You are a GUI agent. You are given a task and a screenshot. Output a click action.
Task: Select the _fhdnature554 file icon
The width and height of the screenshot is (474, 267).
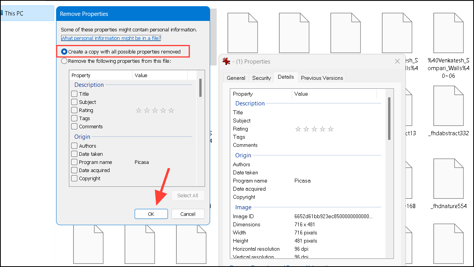click(448, 178)
